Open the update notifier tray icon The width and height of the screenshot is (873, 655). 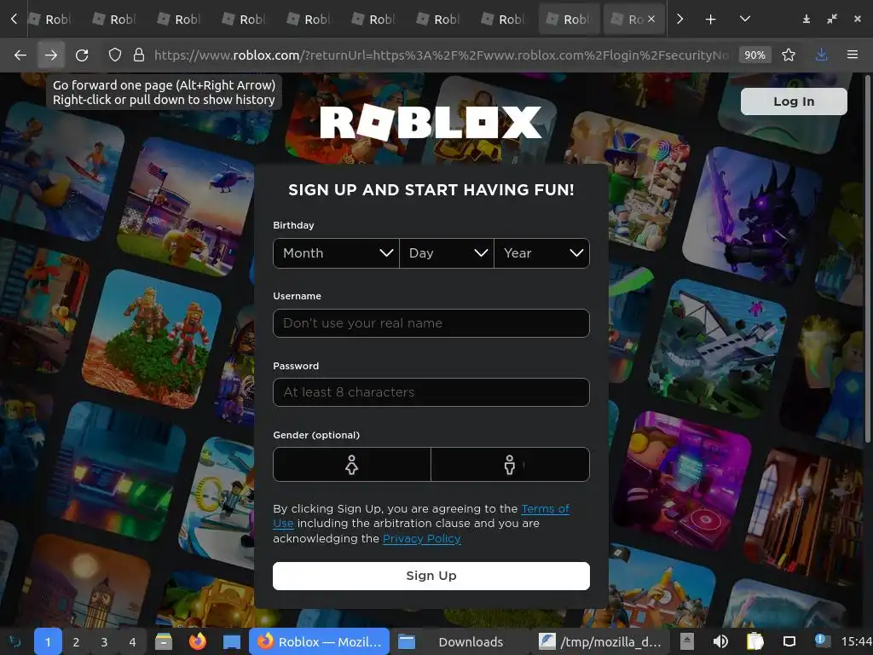click(822, 641)
